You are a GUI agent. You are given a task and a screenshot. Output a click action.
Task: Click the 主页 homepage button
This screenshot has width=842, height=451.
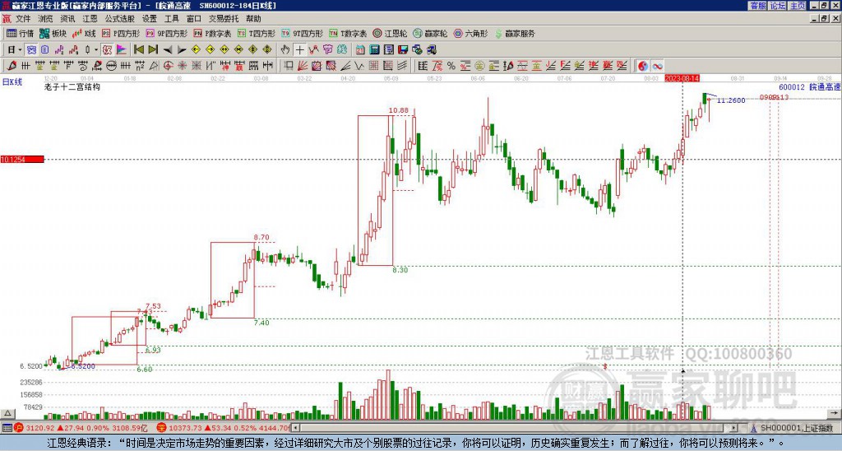pyautogui.click(x=798, y=6)
